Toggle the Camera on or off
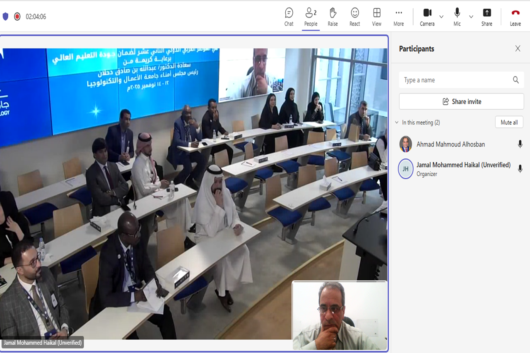530x353 pixels. tap(427, 17)
